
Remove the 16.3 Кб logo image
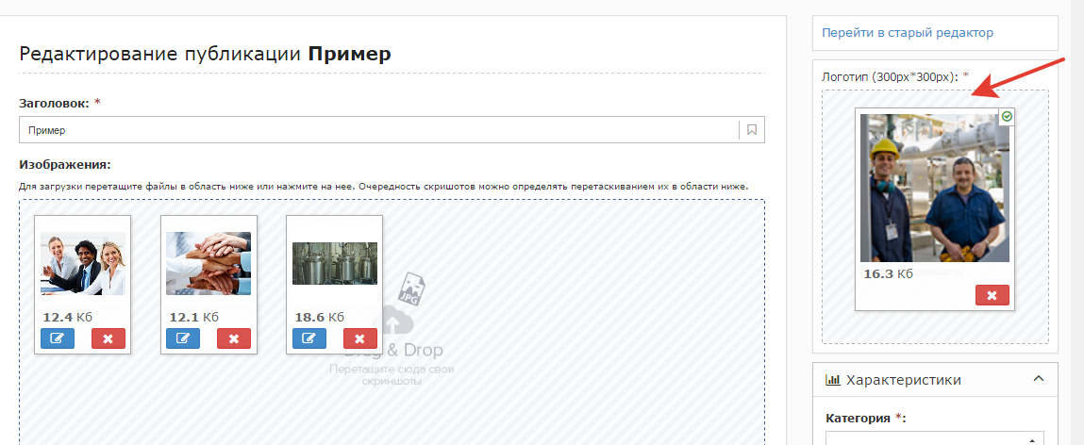(992, 295)
